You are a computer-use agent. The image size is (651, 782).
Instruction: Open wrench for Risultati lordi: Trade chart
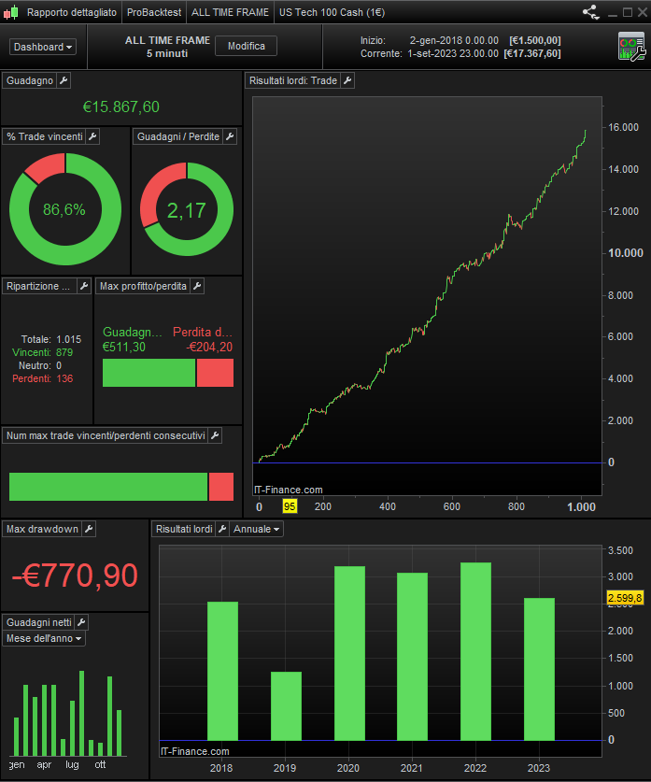(x=348, y=80)
